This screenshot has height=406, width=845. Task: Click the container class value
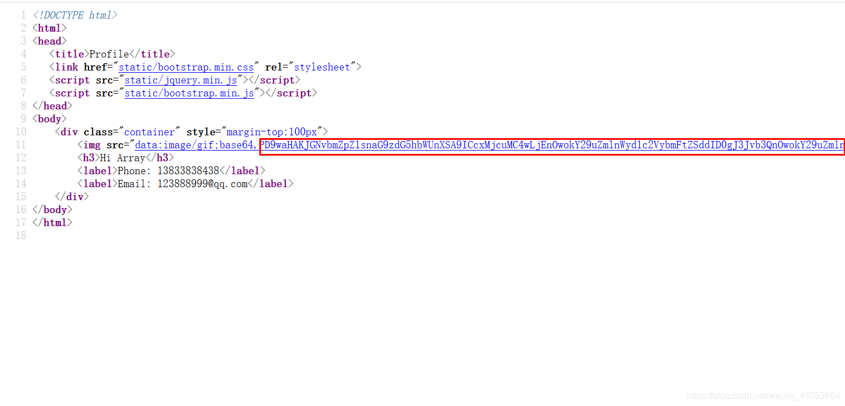(149, 132)
